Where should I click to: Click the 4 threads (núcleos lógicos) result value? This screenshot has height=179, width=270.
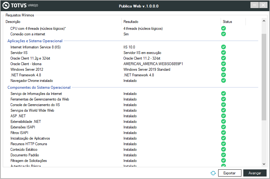click(143, 29)
